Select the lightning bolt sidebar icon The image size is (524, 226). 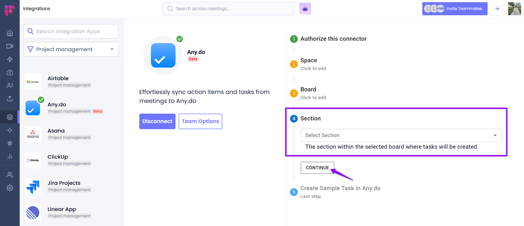pyautogui.click(x=10, y=59)
